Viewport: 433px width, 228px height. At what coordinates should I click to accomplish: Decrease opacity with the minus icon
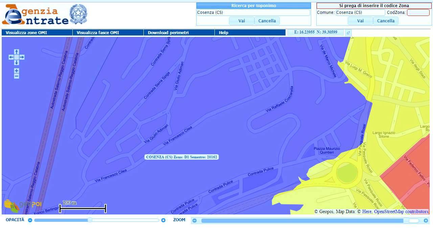tap(30, 220)
